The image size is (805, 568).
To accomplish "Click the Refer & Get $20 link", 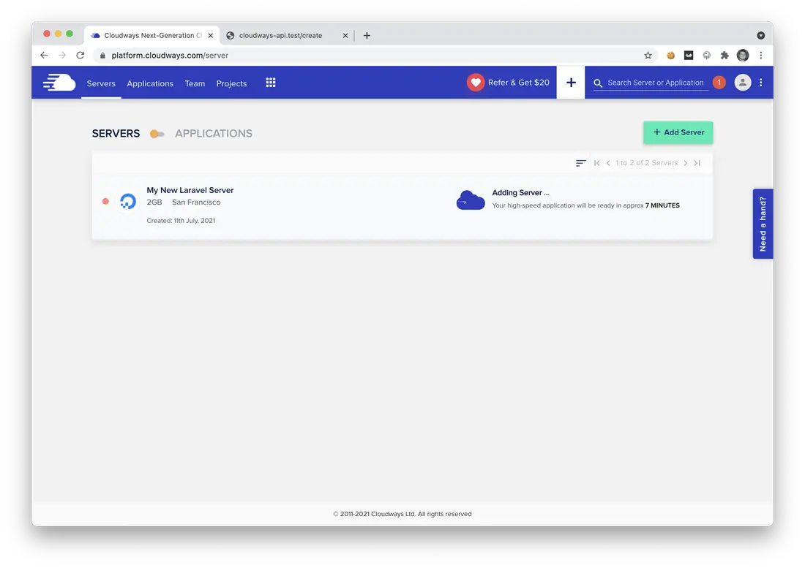I will pos(519,83).
